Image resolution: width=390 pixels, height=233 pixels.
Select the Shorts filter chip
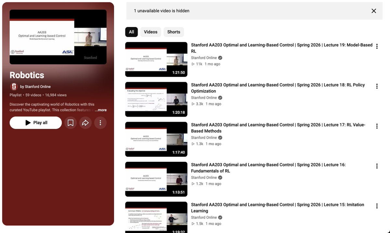pos(174,32)
